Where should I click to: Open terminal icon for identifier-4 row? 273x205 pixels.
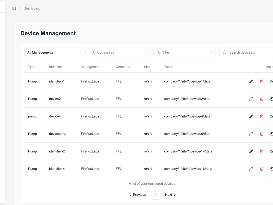272,169
